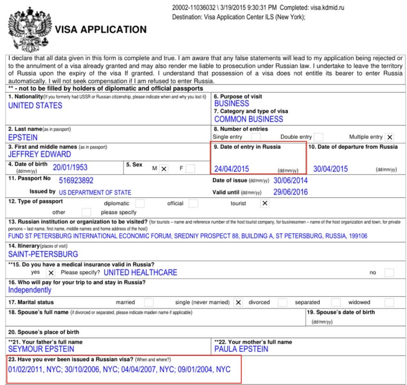Image resolution: width=407 pixels, height=385 pixels.
Task: Uncheck the Multiple entry checkbox
Action: coord(390,137)
